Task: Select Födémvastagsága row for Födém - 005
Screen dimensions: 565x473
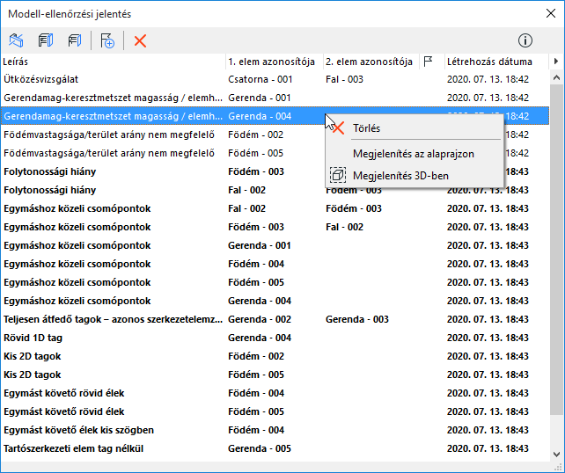Action: (275, 153)
